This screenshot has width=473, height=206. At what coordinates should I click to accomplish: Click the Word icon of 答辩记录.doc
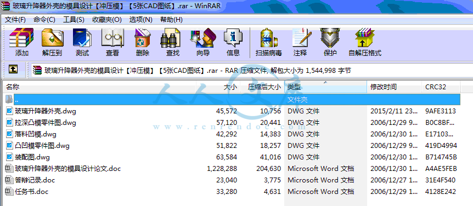click(9, 180)
